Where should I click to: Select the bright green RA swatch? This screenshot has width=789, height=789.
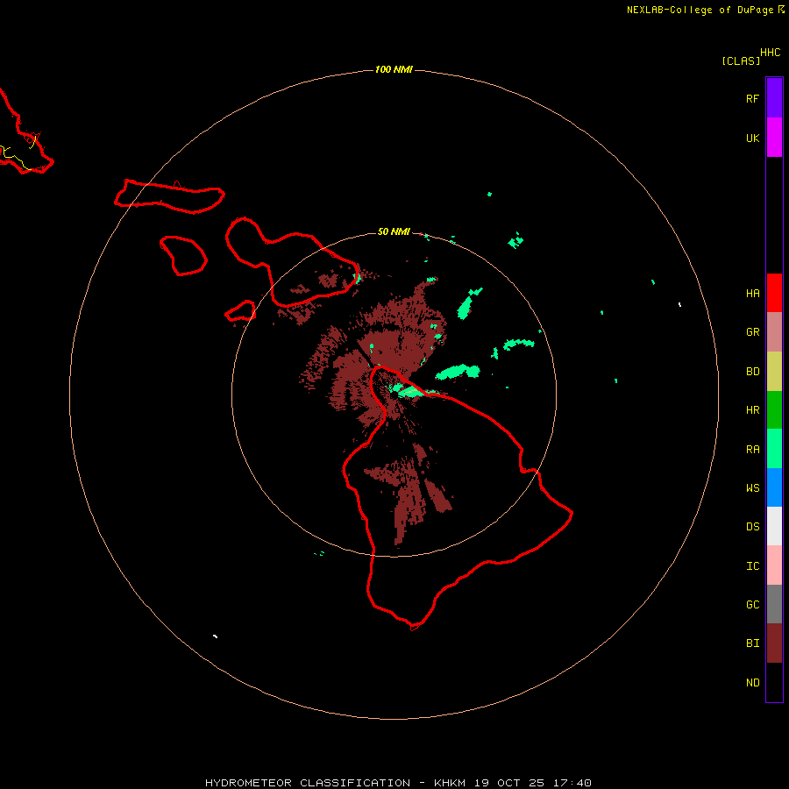774,449
